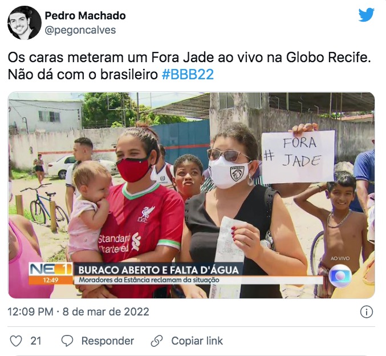Open the embedded news broadcast image
The height and width of the screenshot is (356, 386).
click(192, 195)
